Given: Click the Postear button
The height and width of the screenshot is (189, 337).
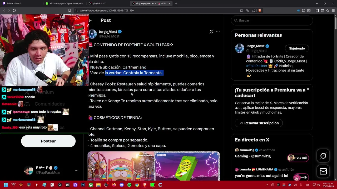Looking at the screenshot, I should (x=48, y=141).
